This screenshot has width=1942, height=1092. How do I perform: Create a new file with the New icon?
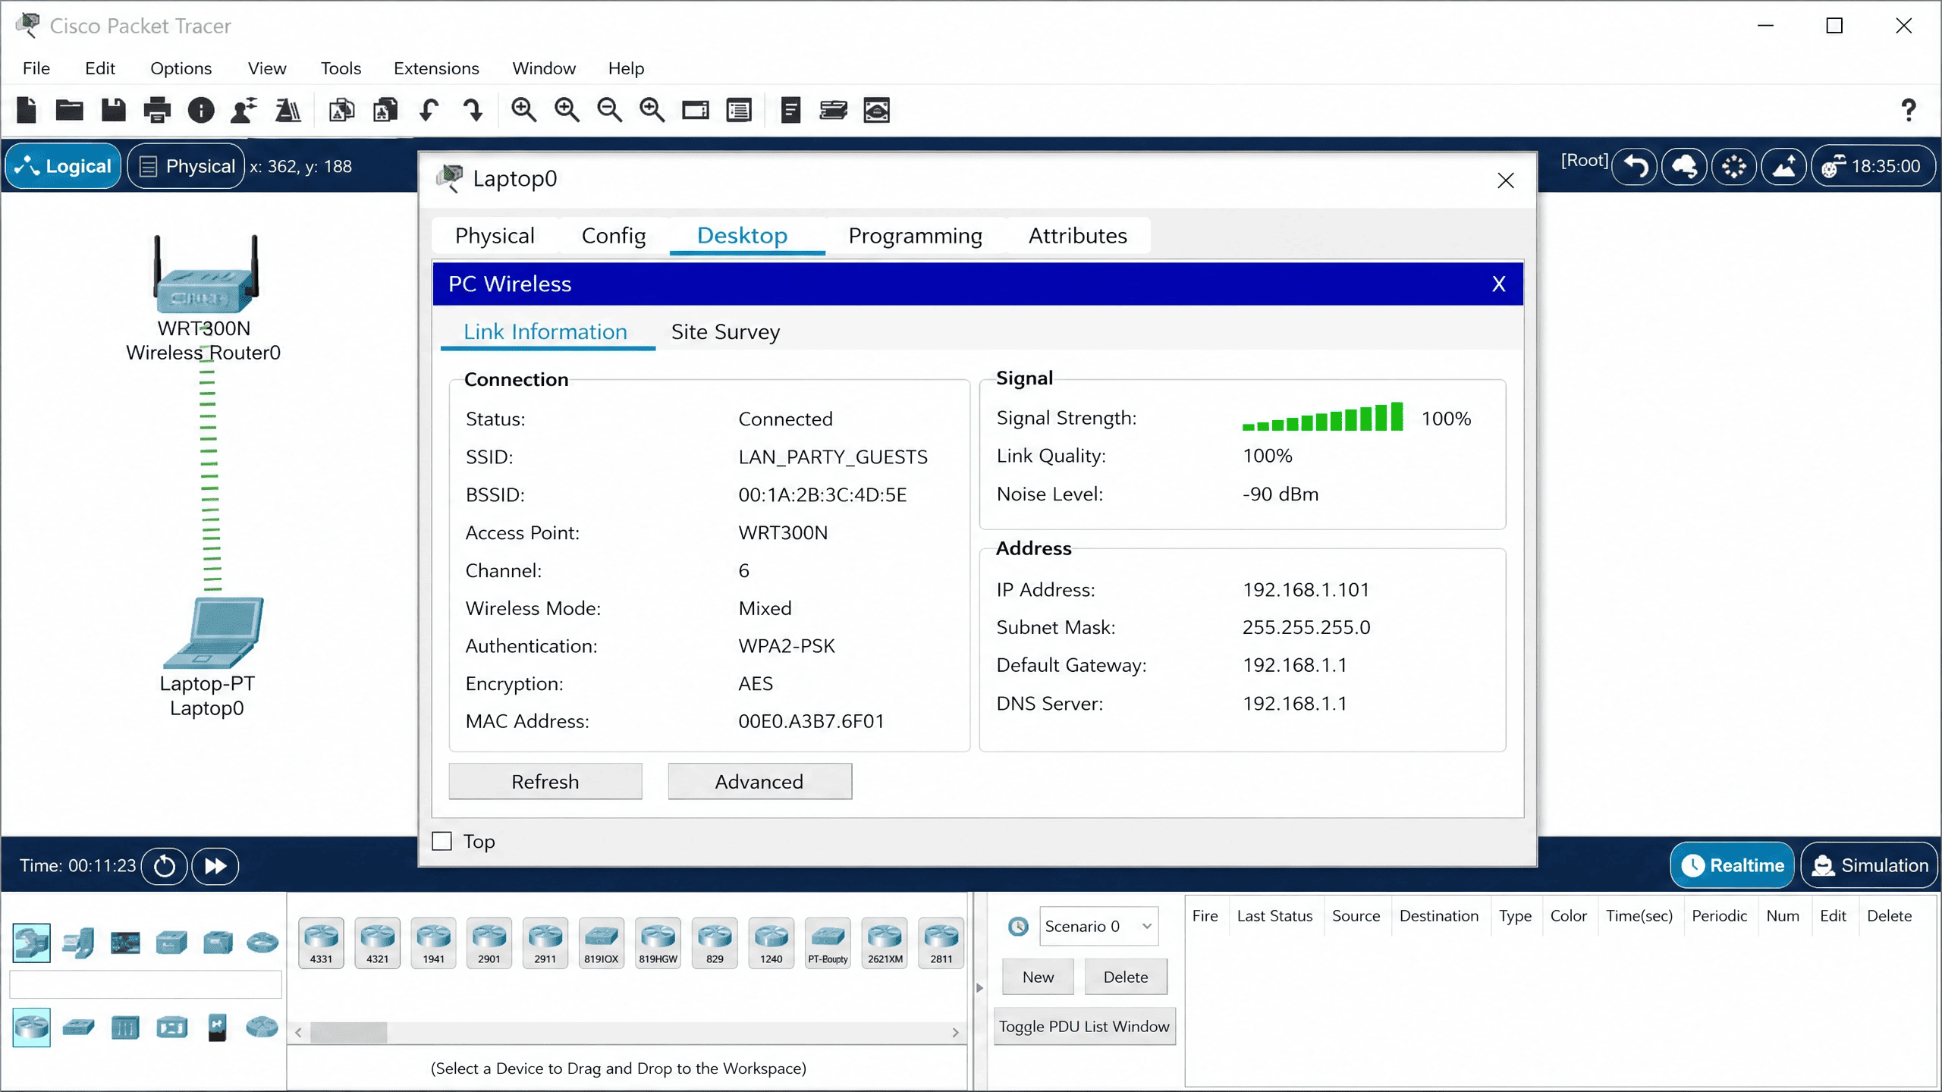27,111
